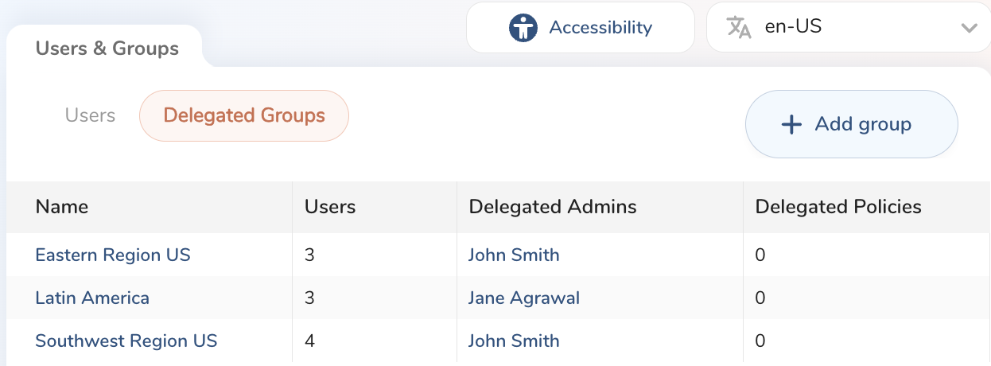
Task: Click the delegated policies count for Latin America
Action: 760,298
